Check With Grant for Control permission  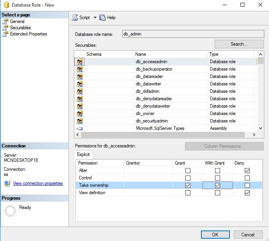tap(217, 178)
